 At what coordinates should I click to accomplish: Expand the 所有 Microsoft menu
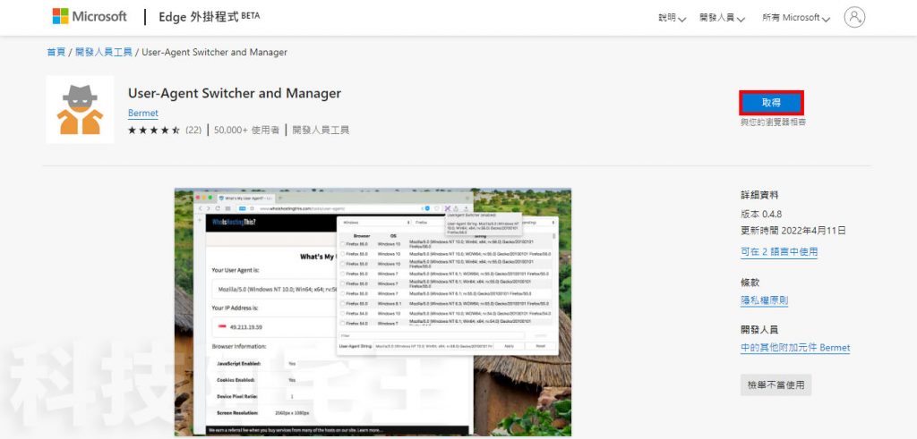point(796,18)
